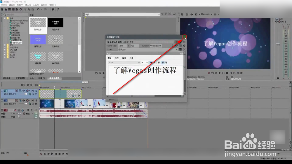Screen dimensions: 292x164
Task: Click Stop in the timeline transport bar
Action: point(59,154)
